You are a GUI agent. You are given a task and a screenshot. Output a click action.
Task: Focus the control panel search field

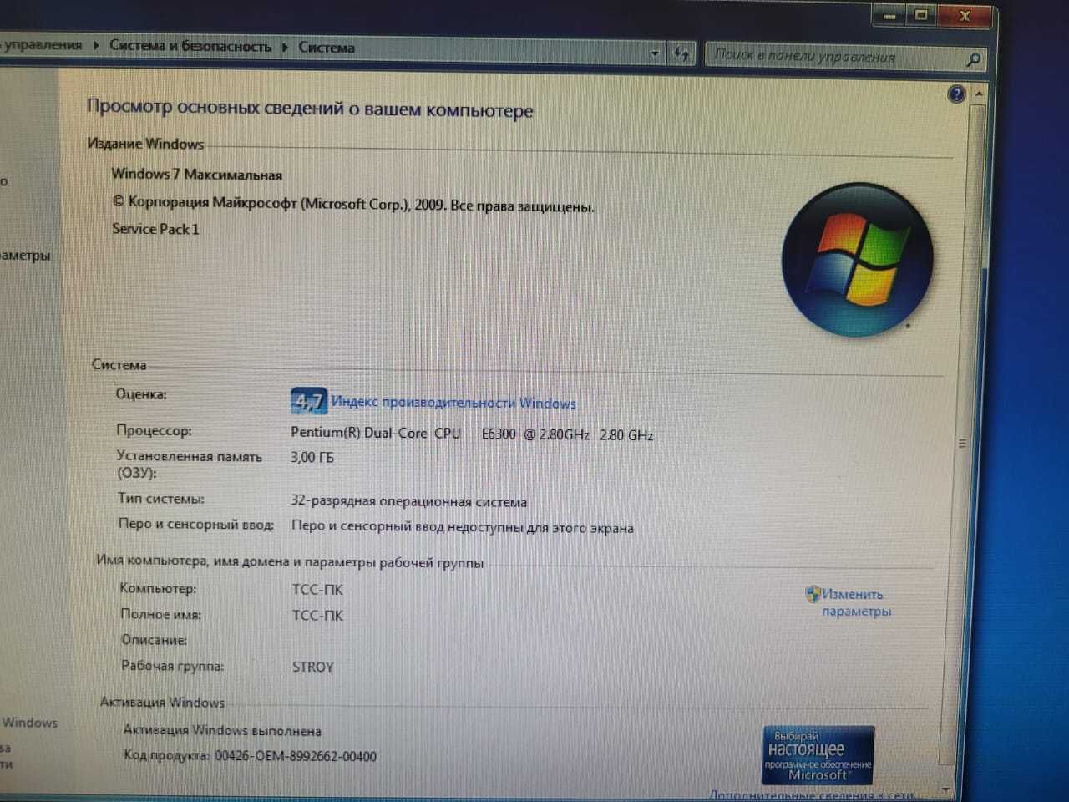[844, 57]
